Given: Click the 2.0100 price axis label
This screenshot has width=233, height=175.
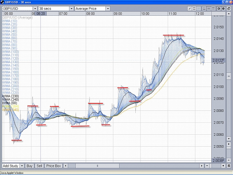Looking at the screenshot, I should pyautogui.click(x=218, y=87).
